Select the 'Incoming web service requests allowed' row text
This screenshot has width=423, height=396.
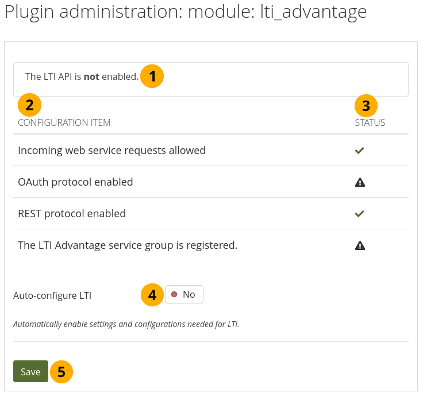[x=111, y=151]
